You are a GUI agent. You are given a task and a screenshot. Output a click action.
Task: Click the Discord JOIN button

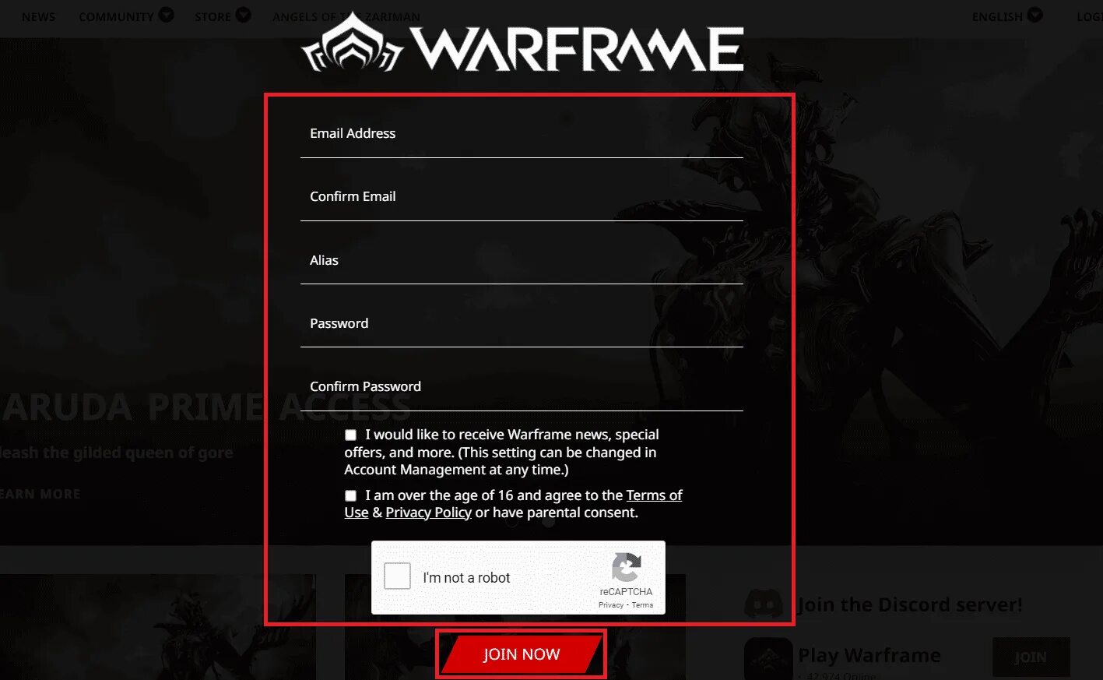(1031, 657)
